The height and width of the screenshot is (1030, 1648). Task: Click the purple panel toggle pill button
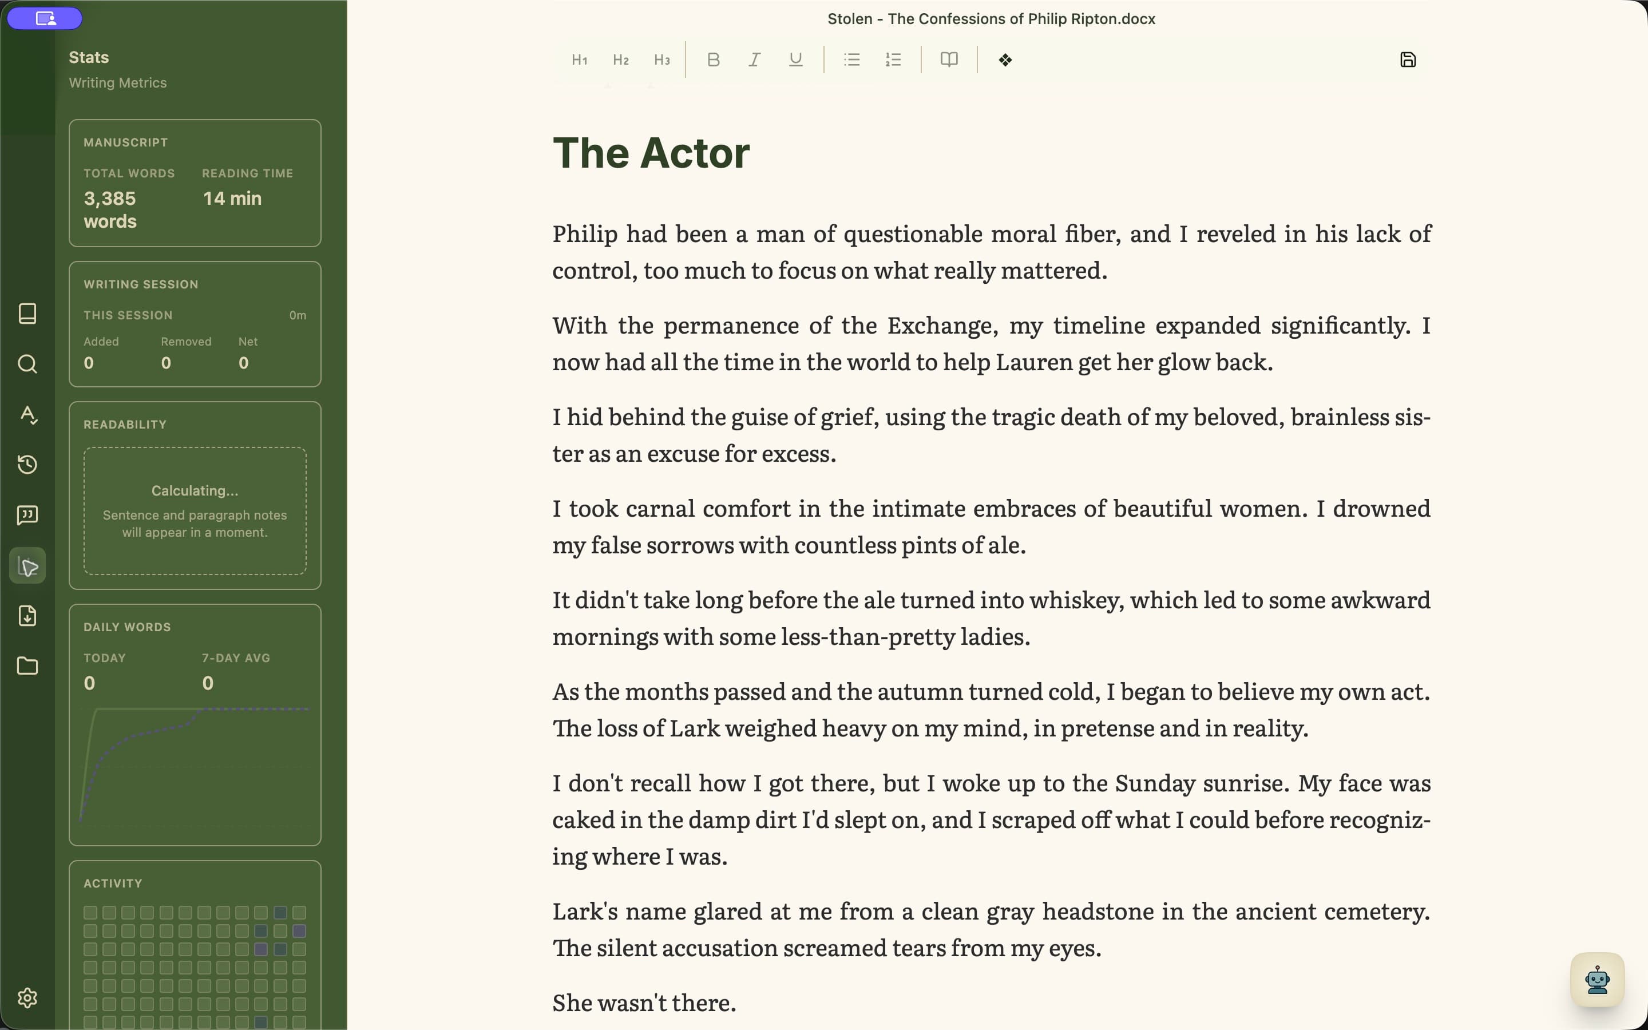pyautogui.click(x=45, y=18)
